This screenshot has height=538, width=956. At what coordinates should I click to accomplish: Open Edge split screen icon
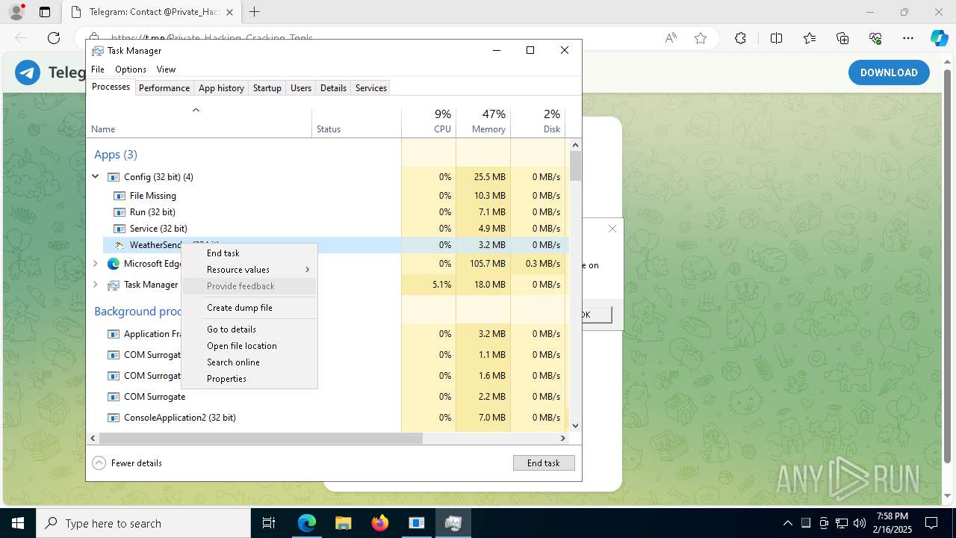776,38
